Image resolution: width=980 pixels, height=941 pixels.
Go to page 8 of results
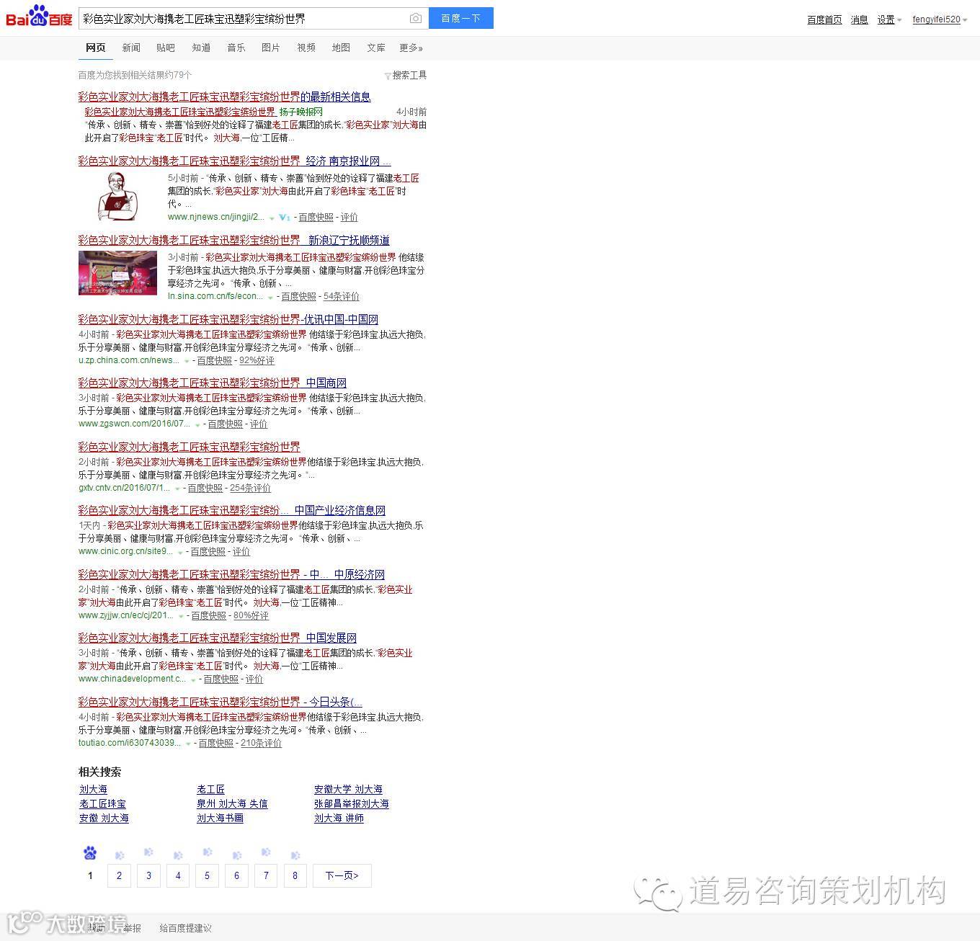click(295, 875)
